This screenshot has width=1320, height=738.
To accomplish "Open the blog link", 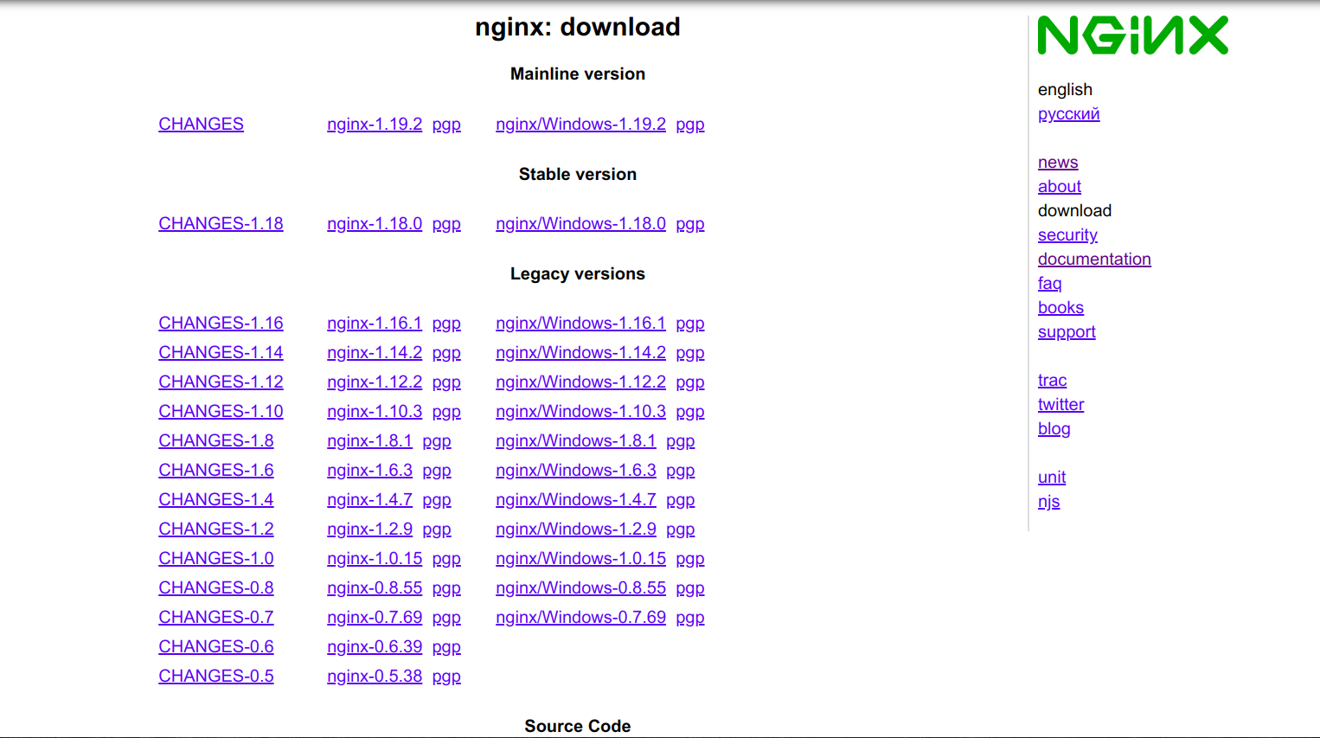I will point(1054,428).
